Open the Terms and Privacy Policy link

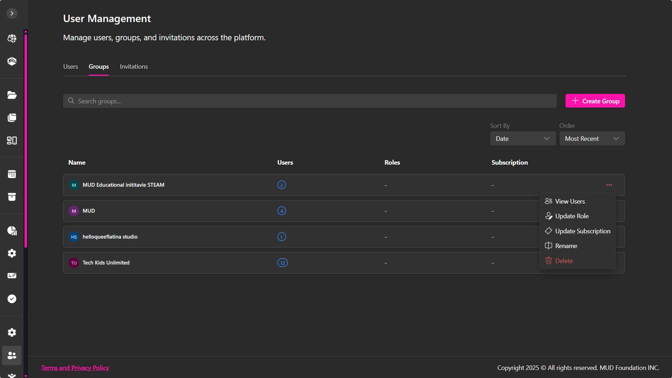pos(75,368)
